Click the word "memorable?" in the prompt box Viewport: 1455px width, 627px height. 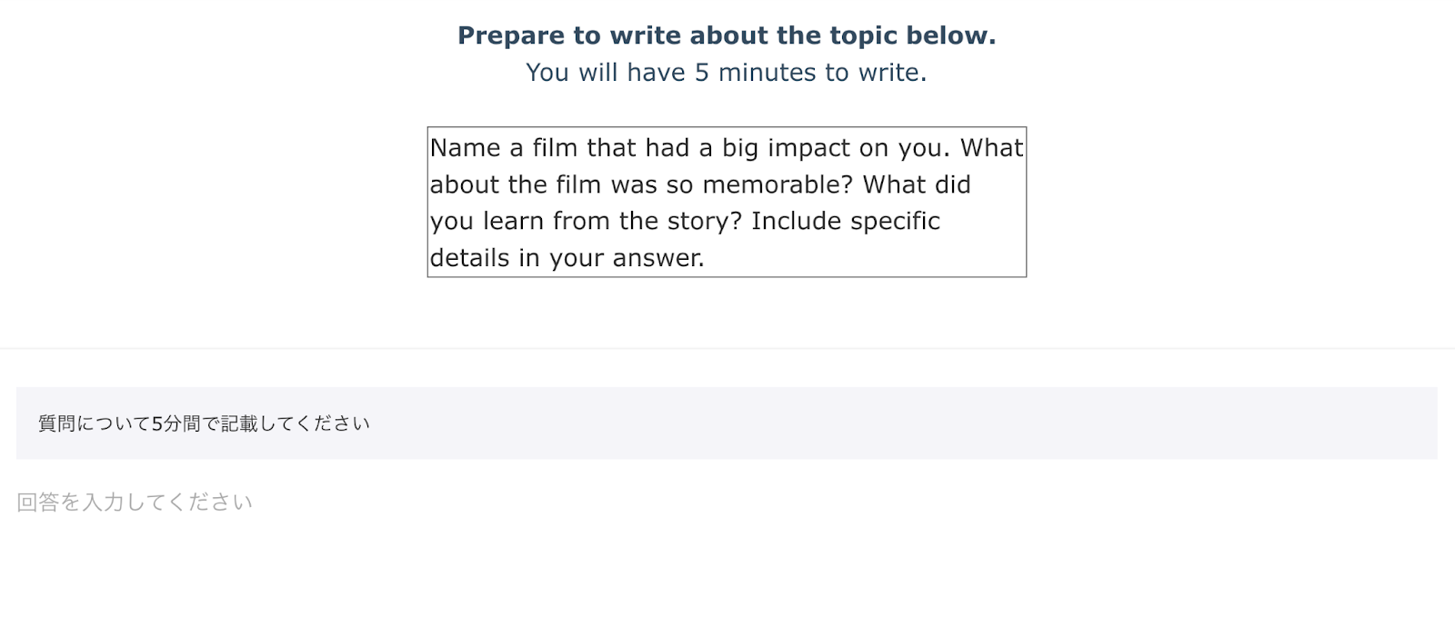point(778,184)
